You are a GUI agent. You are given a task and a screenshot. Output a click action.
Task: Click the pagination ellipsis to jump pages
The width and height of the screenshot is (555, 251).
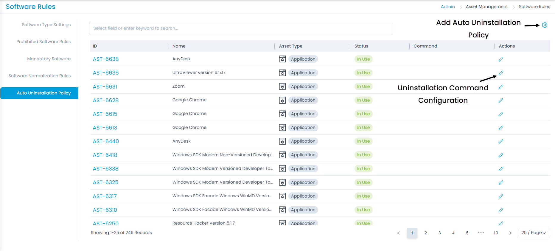(x=481, y=233)
